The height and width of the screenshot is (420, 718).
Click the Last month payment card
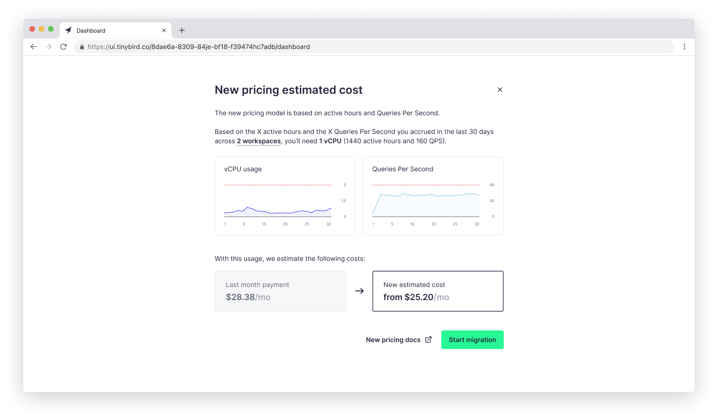[x=280, y=291]
